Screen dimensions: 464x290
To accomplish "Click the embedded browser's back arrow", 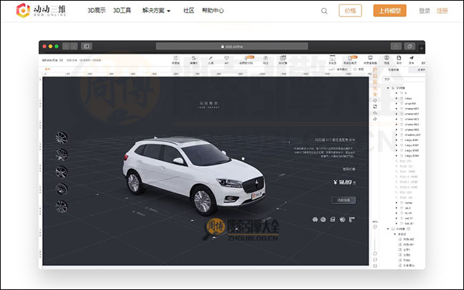I will (x=66, y=46).
